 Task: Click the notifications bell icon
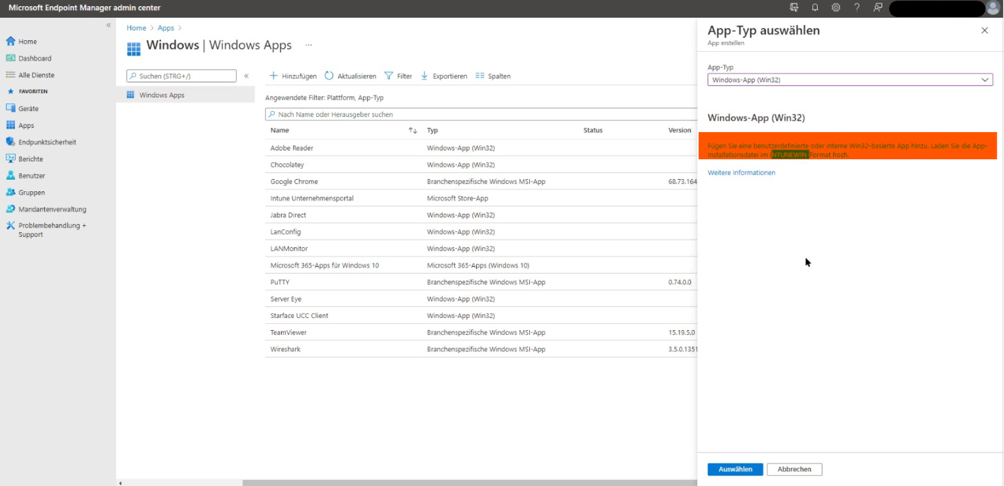pyautogui.click(x=815, y=7)
